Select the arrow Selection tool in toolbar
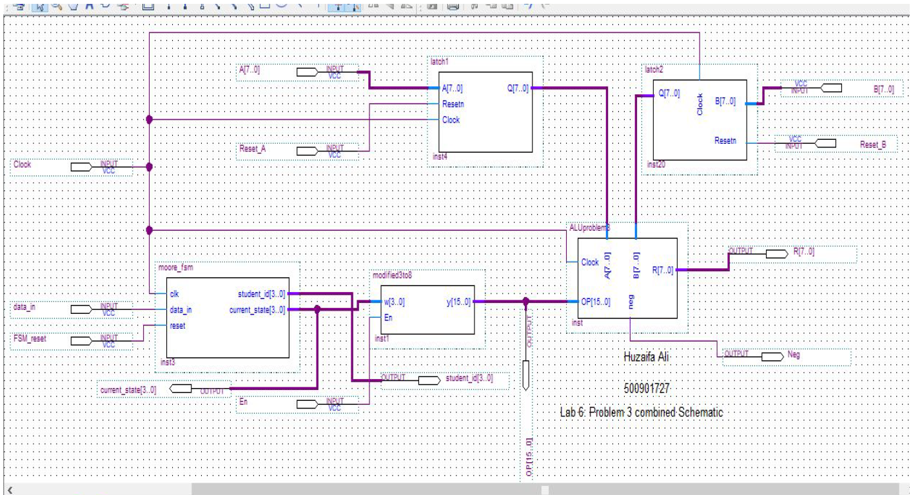The height and width of the screenshot is (495, 911). click(38, 6)
